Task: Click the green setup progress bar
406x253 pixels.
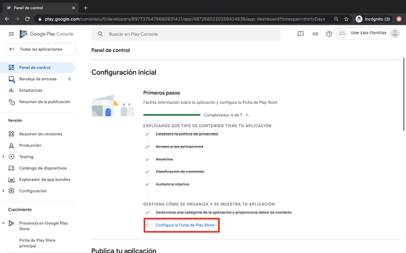Action: [x=171, y=115]
